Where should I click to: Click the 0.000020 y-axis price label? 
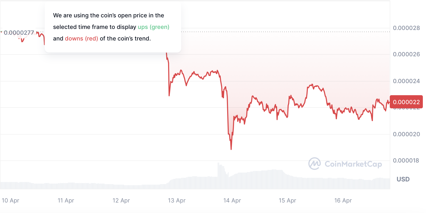pos(406,134)
